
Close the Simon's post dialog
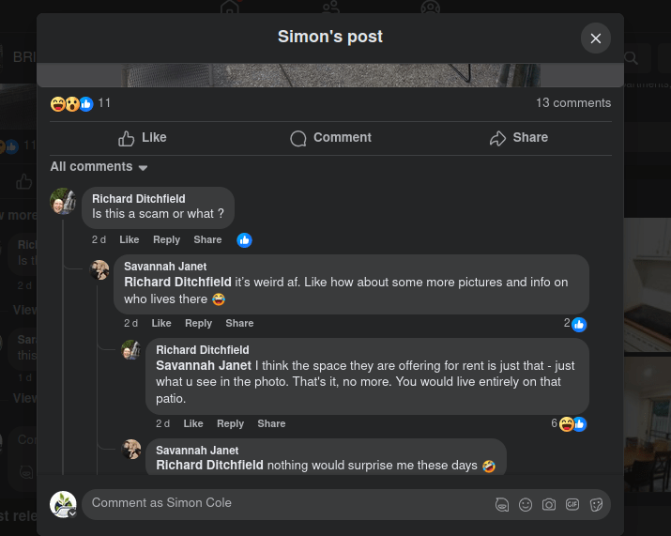point(595,38)
